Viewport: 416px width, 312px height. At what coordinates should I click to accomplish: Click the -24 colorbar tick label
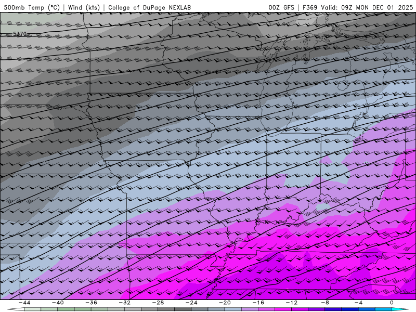pos(191,303)
